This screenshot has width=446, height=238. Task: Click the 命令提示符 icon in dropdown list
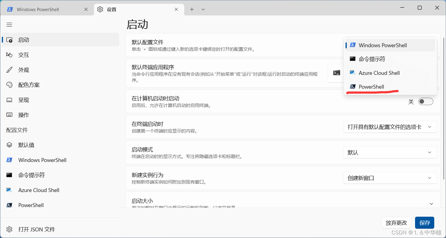pyautogui.click(x=353, y=59)
